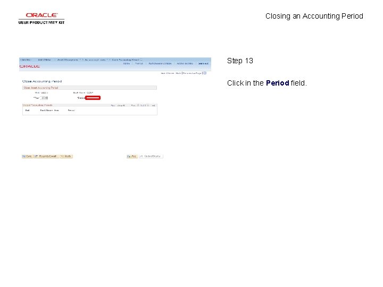The height and width of the screenshot is (287, 383).
Task: Open the Main Menu dropdown
Action: point(45,60)
